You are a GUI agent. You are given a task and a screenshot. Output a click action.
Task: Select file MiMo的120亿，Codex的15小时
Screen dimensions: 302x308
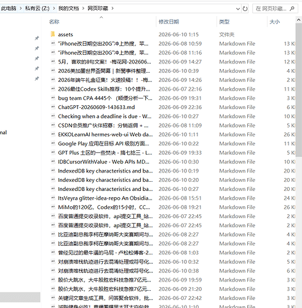(104, 207)
